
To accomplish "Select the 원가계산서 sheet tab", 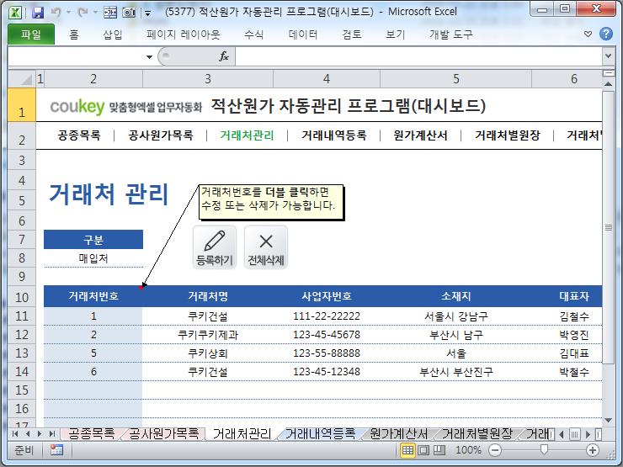I will point(398,433).
